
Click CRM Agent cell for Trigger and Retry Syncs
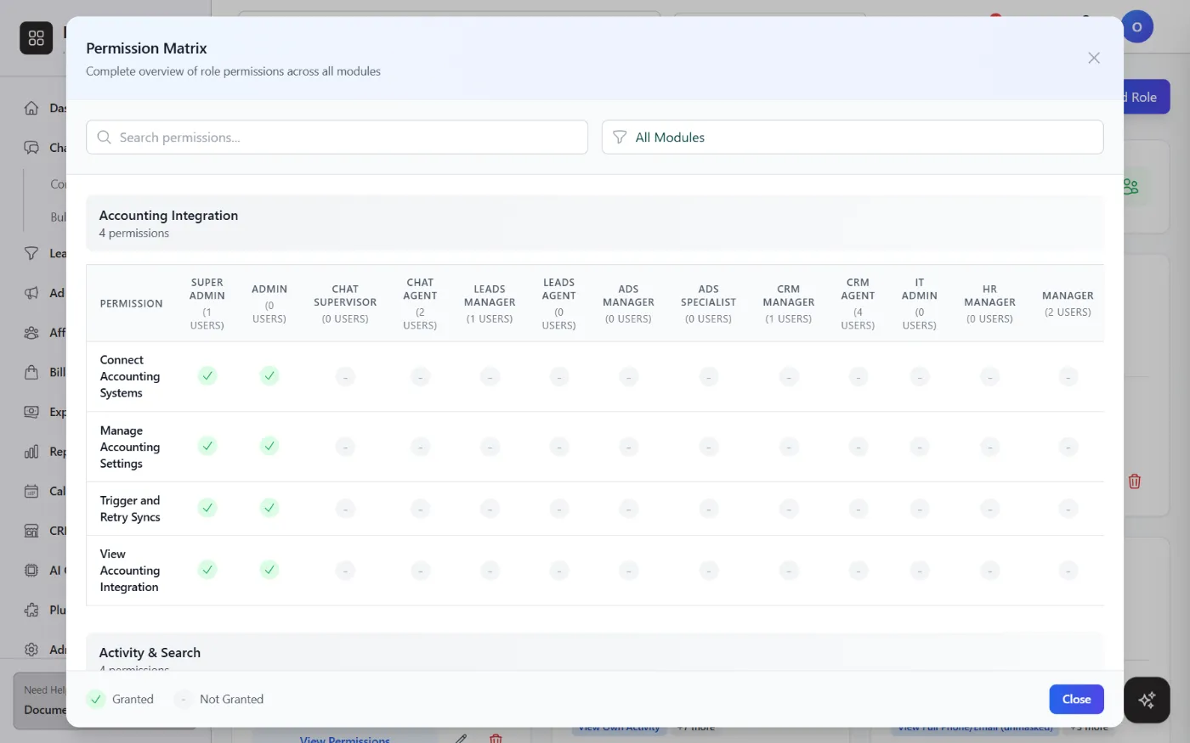(x=858, y=509)
